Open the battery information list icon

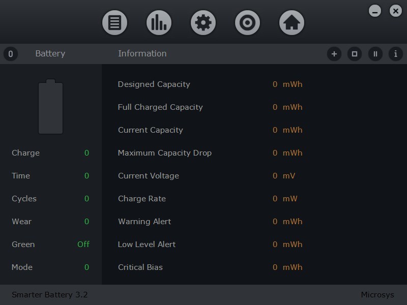[114, 22]
